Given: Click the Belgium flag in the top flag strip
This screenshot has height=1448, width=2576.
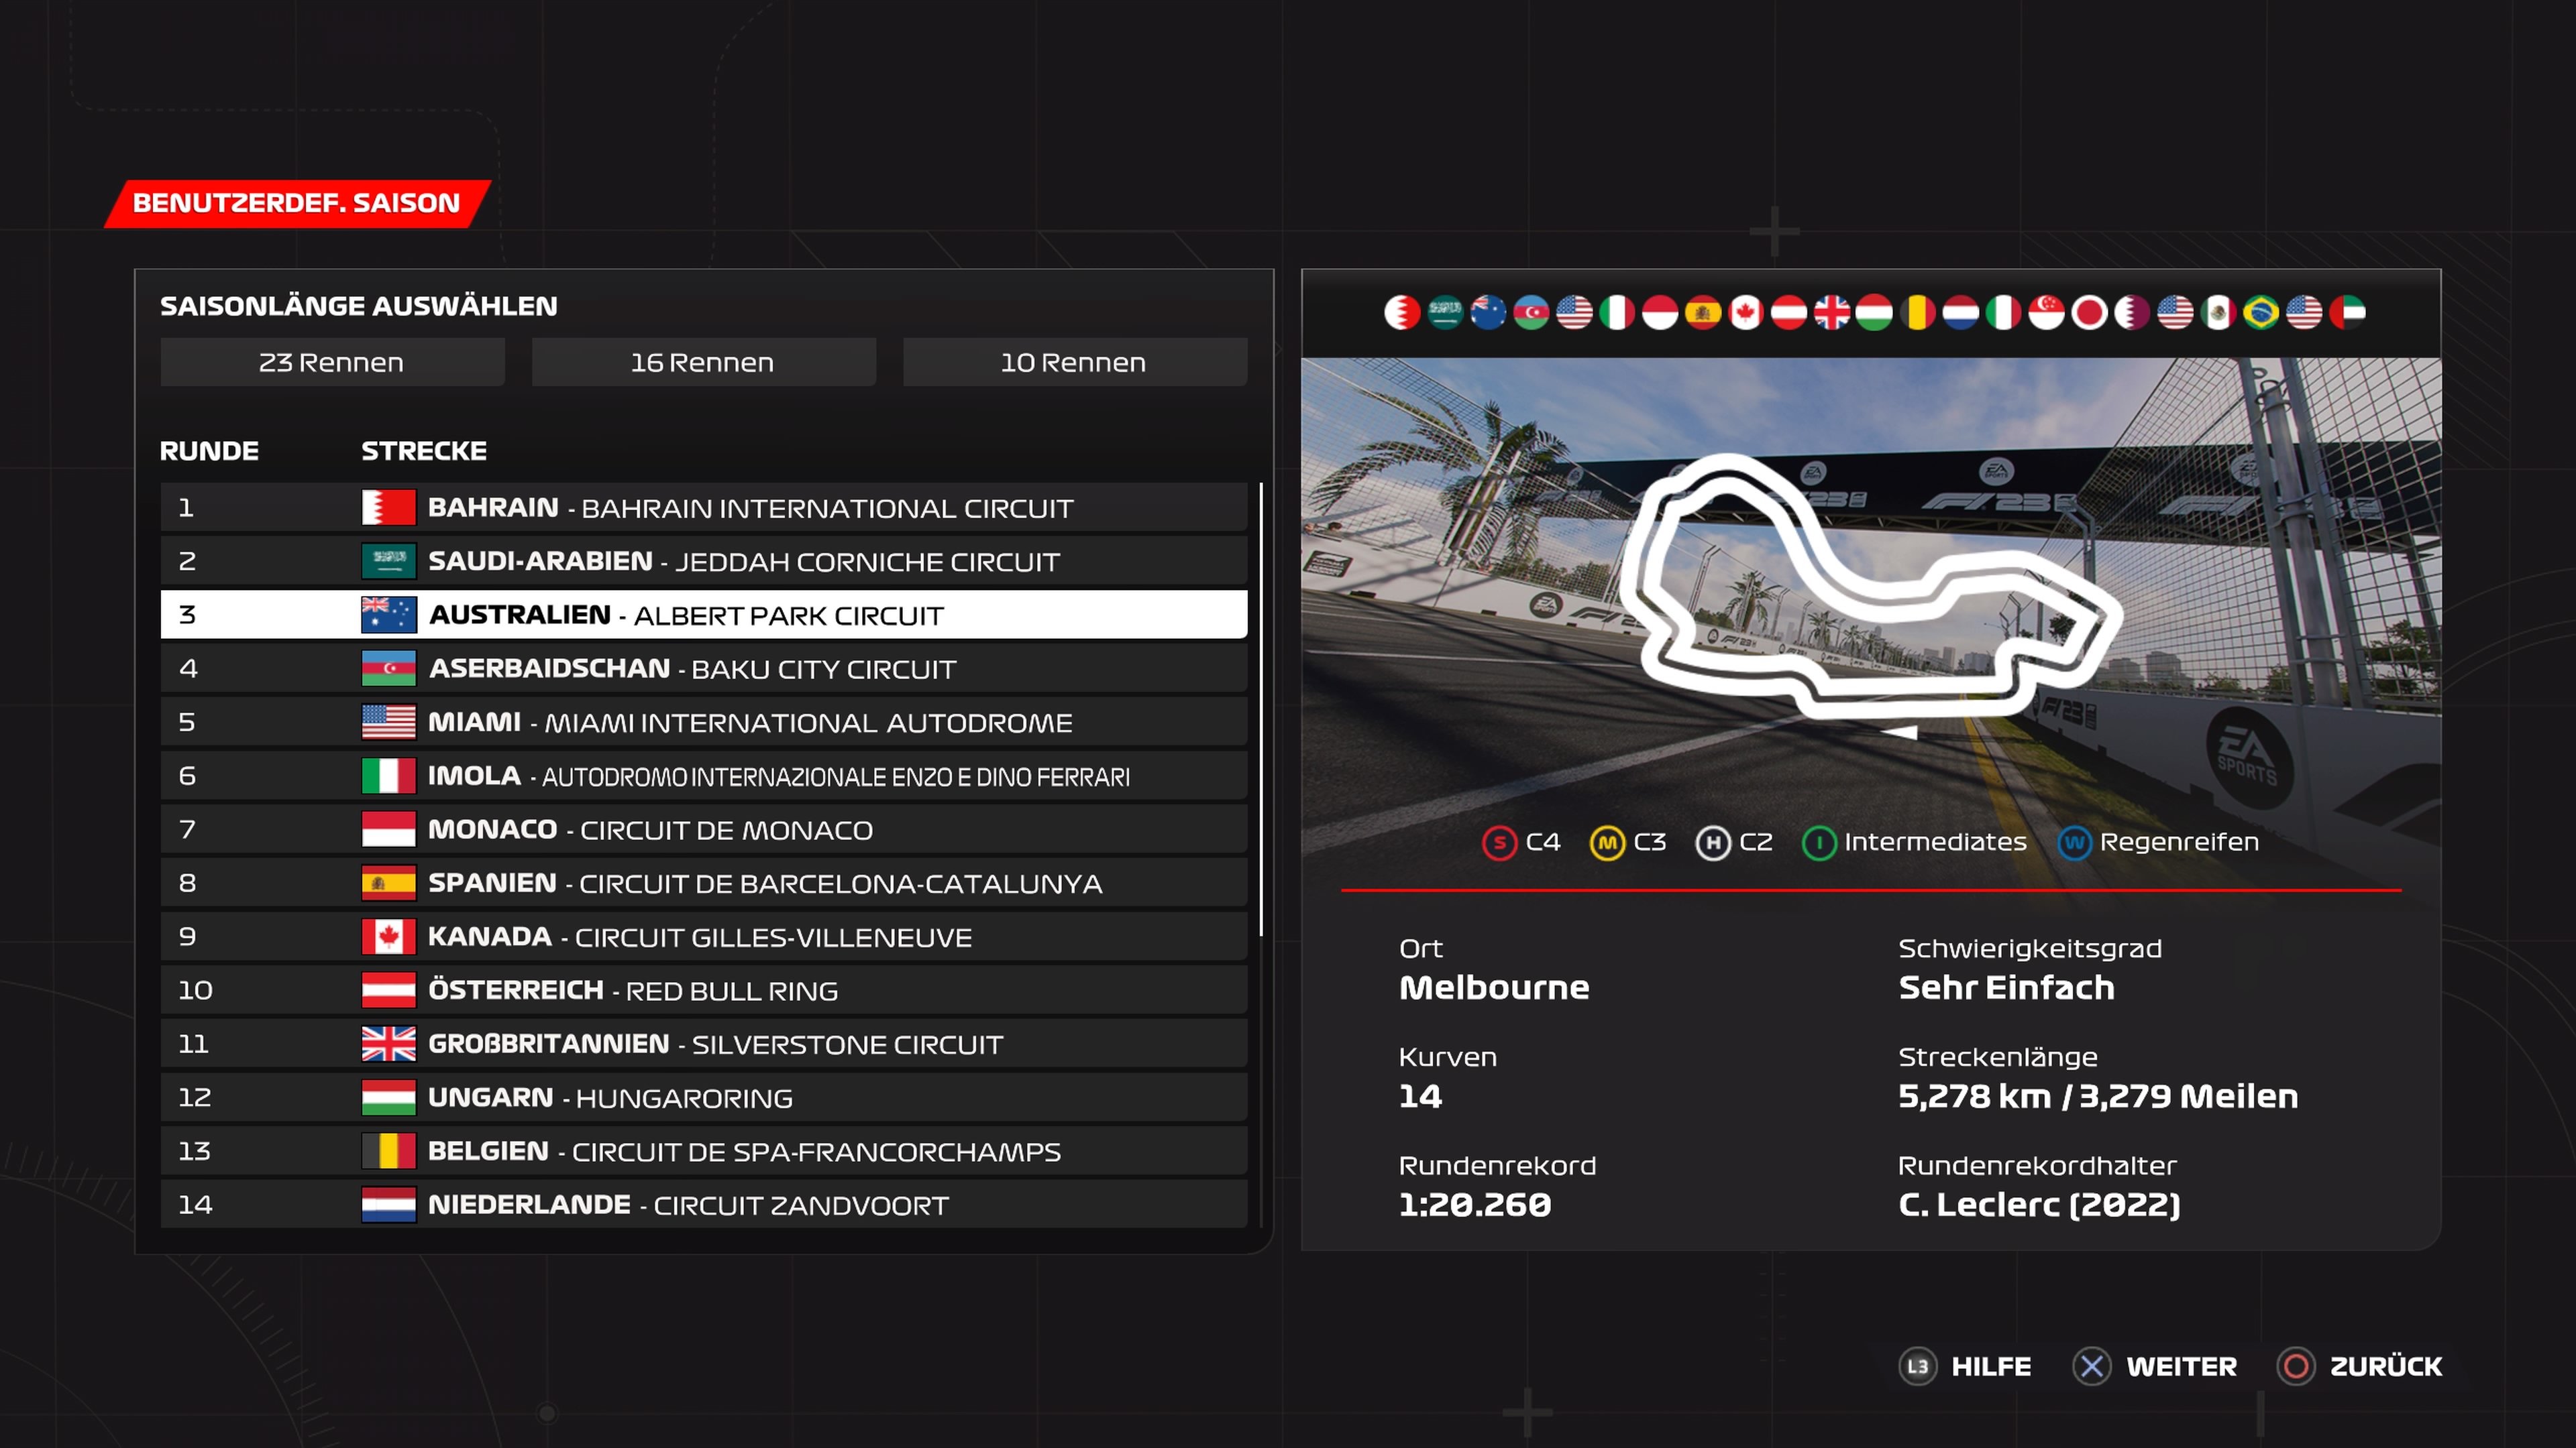Looking at the screenshot, I should coord(1918,313).
